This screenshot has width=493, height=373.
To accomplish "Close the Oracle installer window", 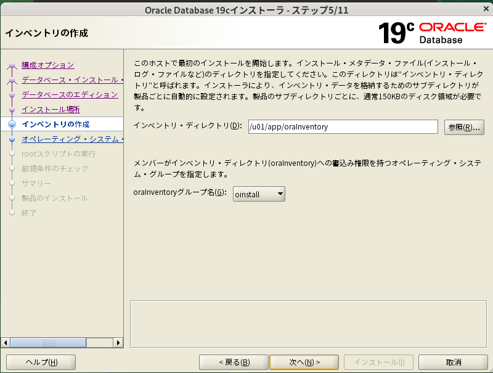I will [486, 9].
